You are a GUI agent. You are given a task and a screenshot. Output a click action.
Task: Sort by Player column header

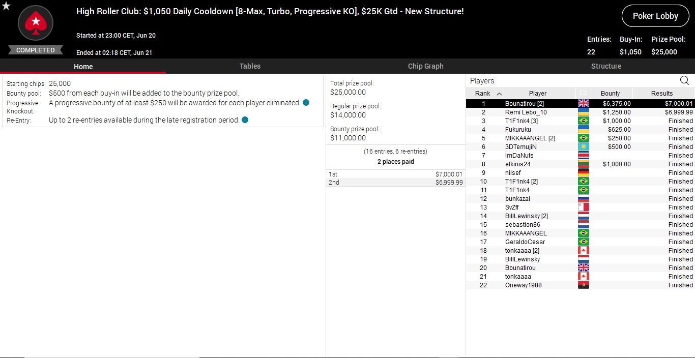(537, 94)
